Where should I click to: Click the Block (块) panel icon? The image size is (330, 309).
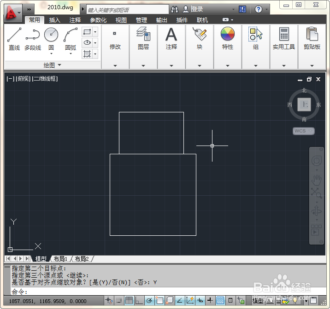(x=200, y=34)
